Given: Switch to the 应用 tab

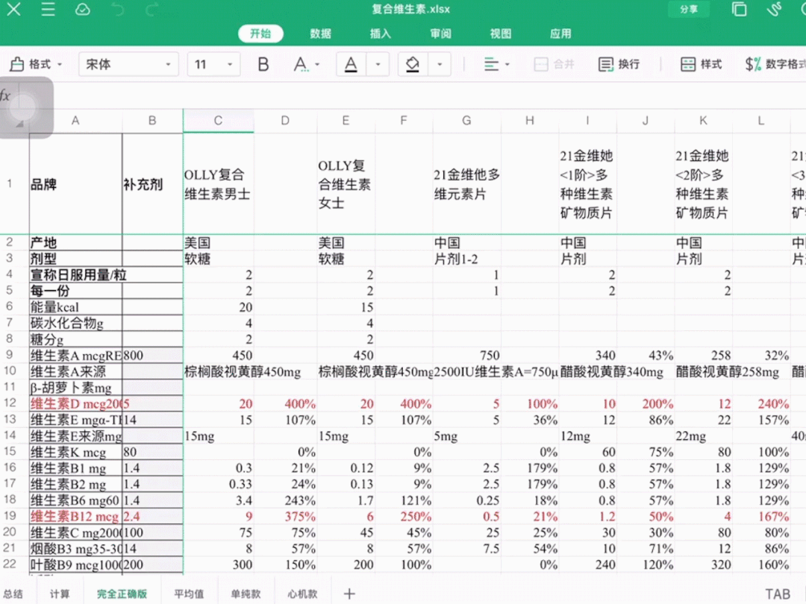Looking at the screenshot, I should point(560,34).
